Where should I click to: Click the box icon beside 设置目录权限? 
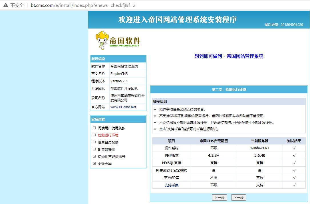pyautogui.click(x=94, y=142)
